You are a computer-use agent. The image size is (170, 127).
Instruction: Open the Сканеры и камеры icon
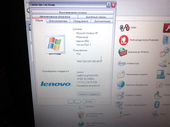click(120, 95)
